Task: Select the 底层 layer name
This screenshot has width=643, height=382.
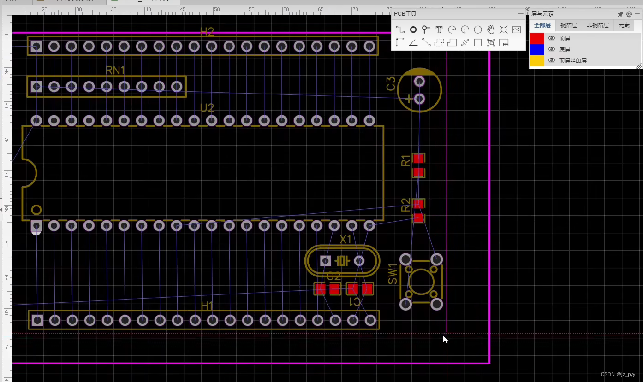Action: (x=565, y=50)
